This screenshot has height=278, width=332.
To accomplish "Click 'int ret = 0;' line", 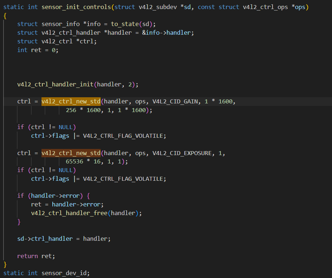I will (x=38, y=50).
